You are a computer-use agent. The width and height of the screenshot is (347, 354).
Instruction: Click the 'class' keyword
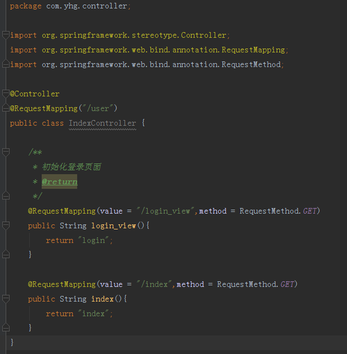coord(53,123)
